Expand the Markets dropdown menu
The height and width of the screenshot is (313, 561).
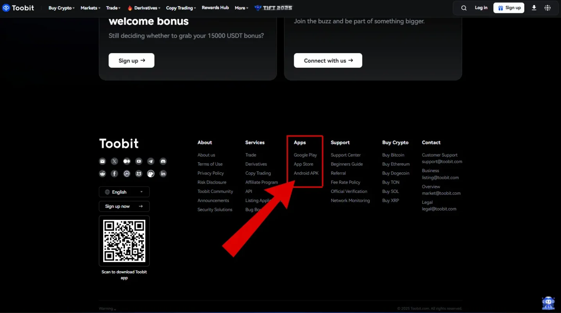point(90,8)
